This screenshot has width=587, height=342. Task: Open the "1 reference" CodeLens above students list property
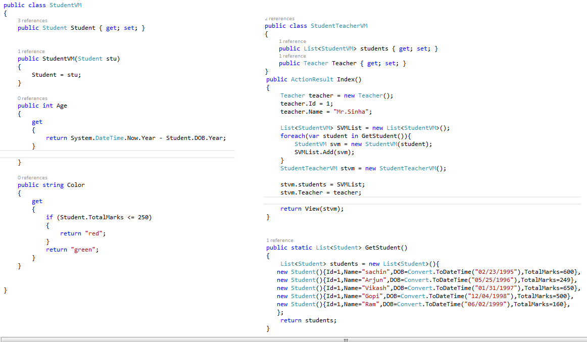(292, 41)
